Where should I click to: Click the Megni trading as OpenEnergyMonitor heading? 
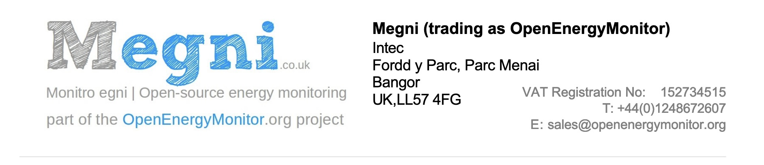click(521, 29)
